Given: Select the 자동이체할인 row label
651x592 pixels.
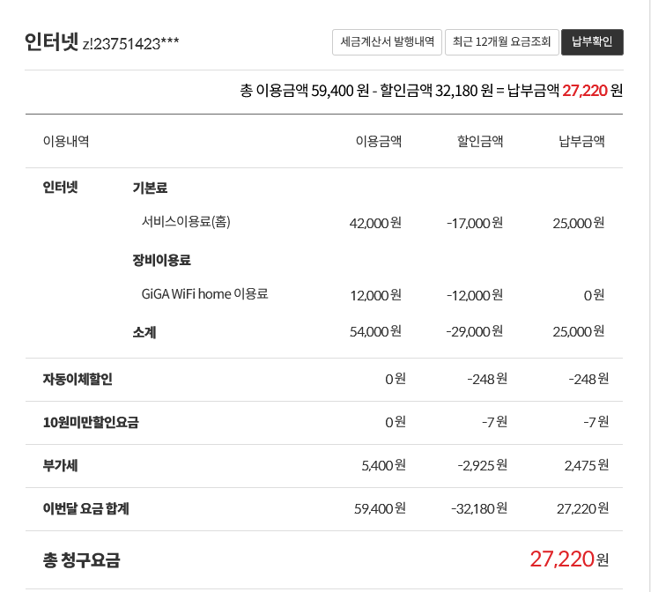Looking at the screenshot, I should (x=78, y=380).
